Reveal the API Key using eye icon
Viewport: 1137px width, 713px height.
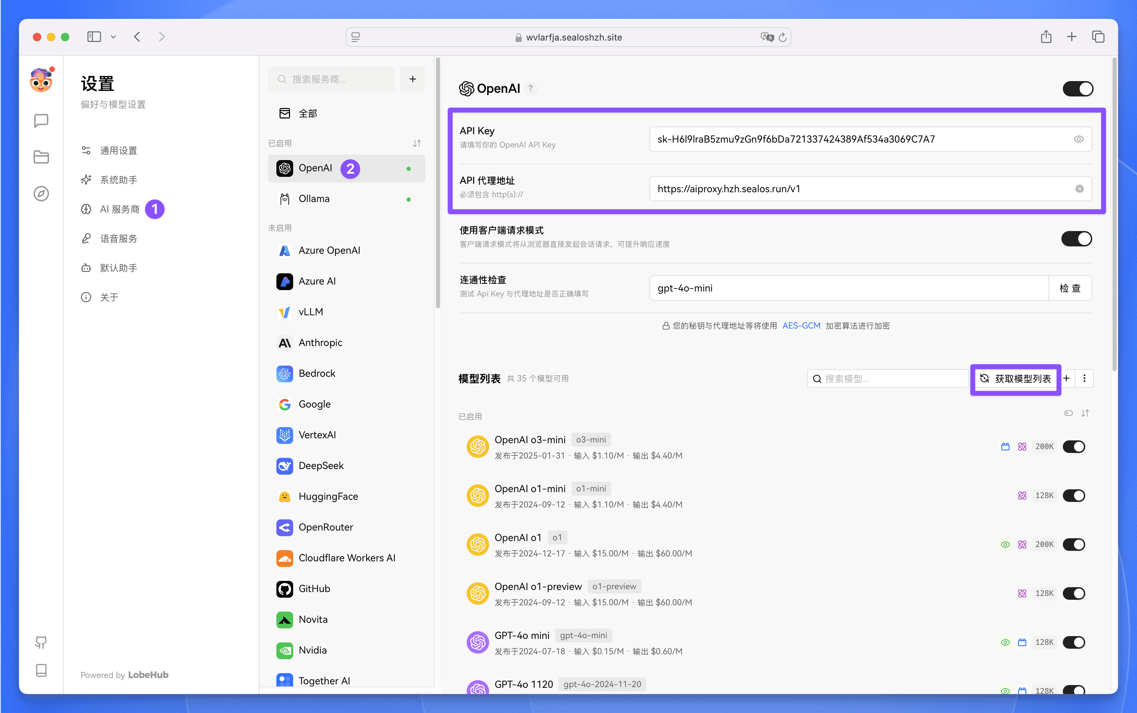1079,139
